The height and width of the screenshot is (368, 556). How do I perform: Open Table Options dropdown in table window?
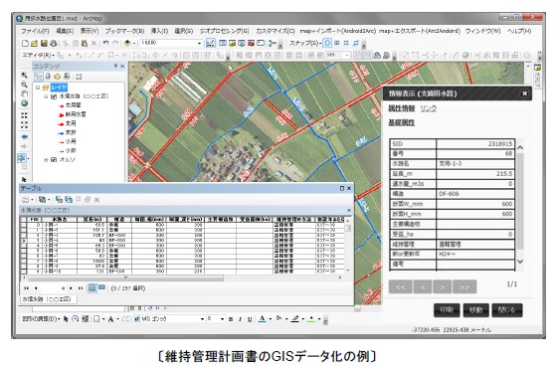27,200
